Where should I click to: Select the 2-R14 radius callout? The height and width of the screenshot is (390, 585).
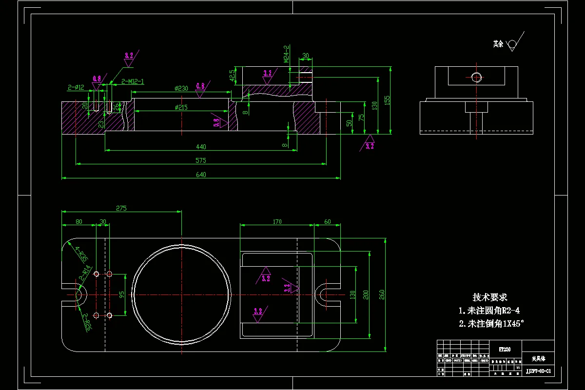click(84, 273)
